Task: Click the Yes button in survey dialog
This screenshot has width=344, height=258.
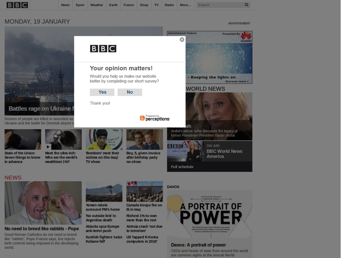Action: 102,92
